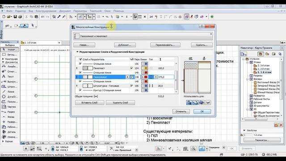The width and height of the screenshot is (286, 161).
Task: Open skin type arrow dropdown in Газосиликат row
Action: coord(156,77)
